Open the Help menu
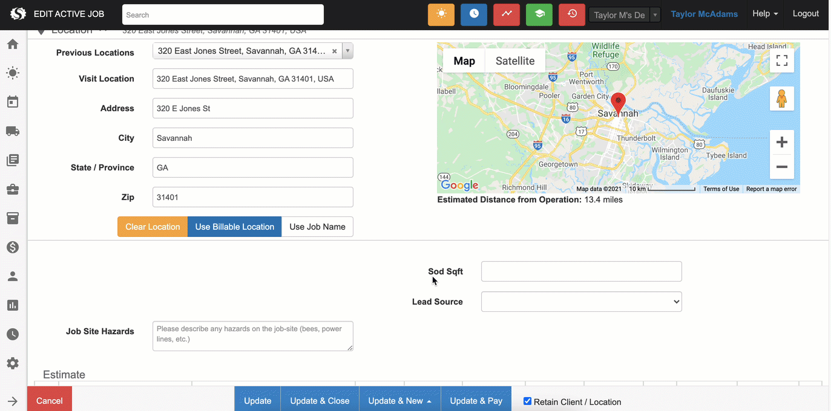The image size is (831, 411). pos(764,14)
